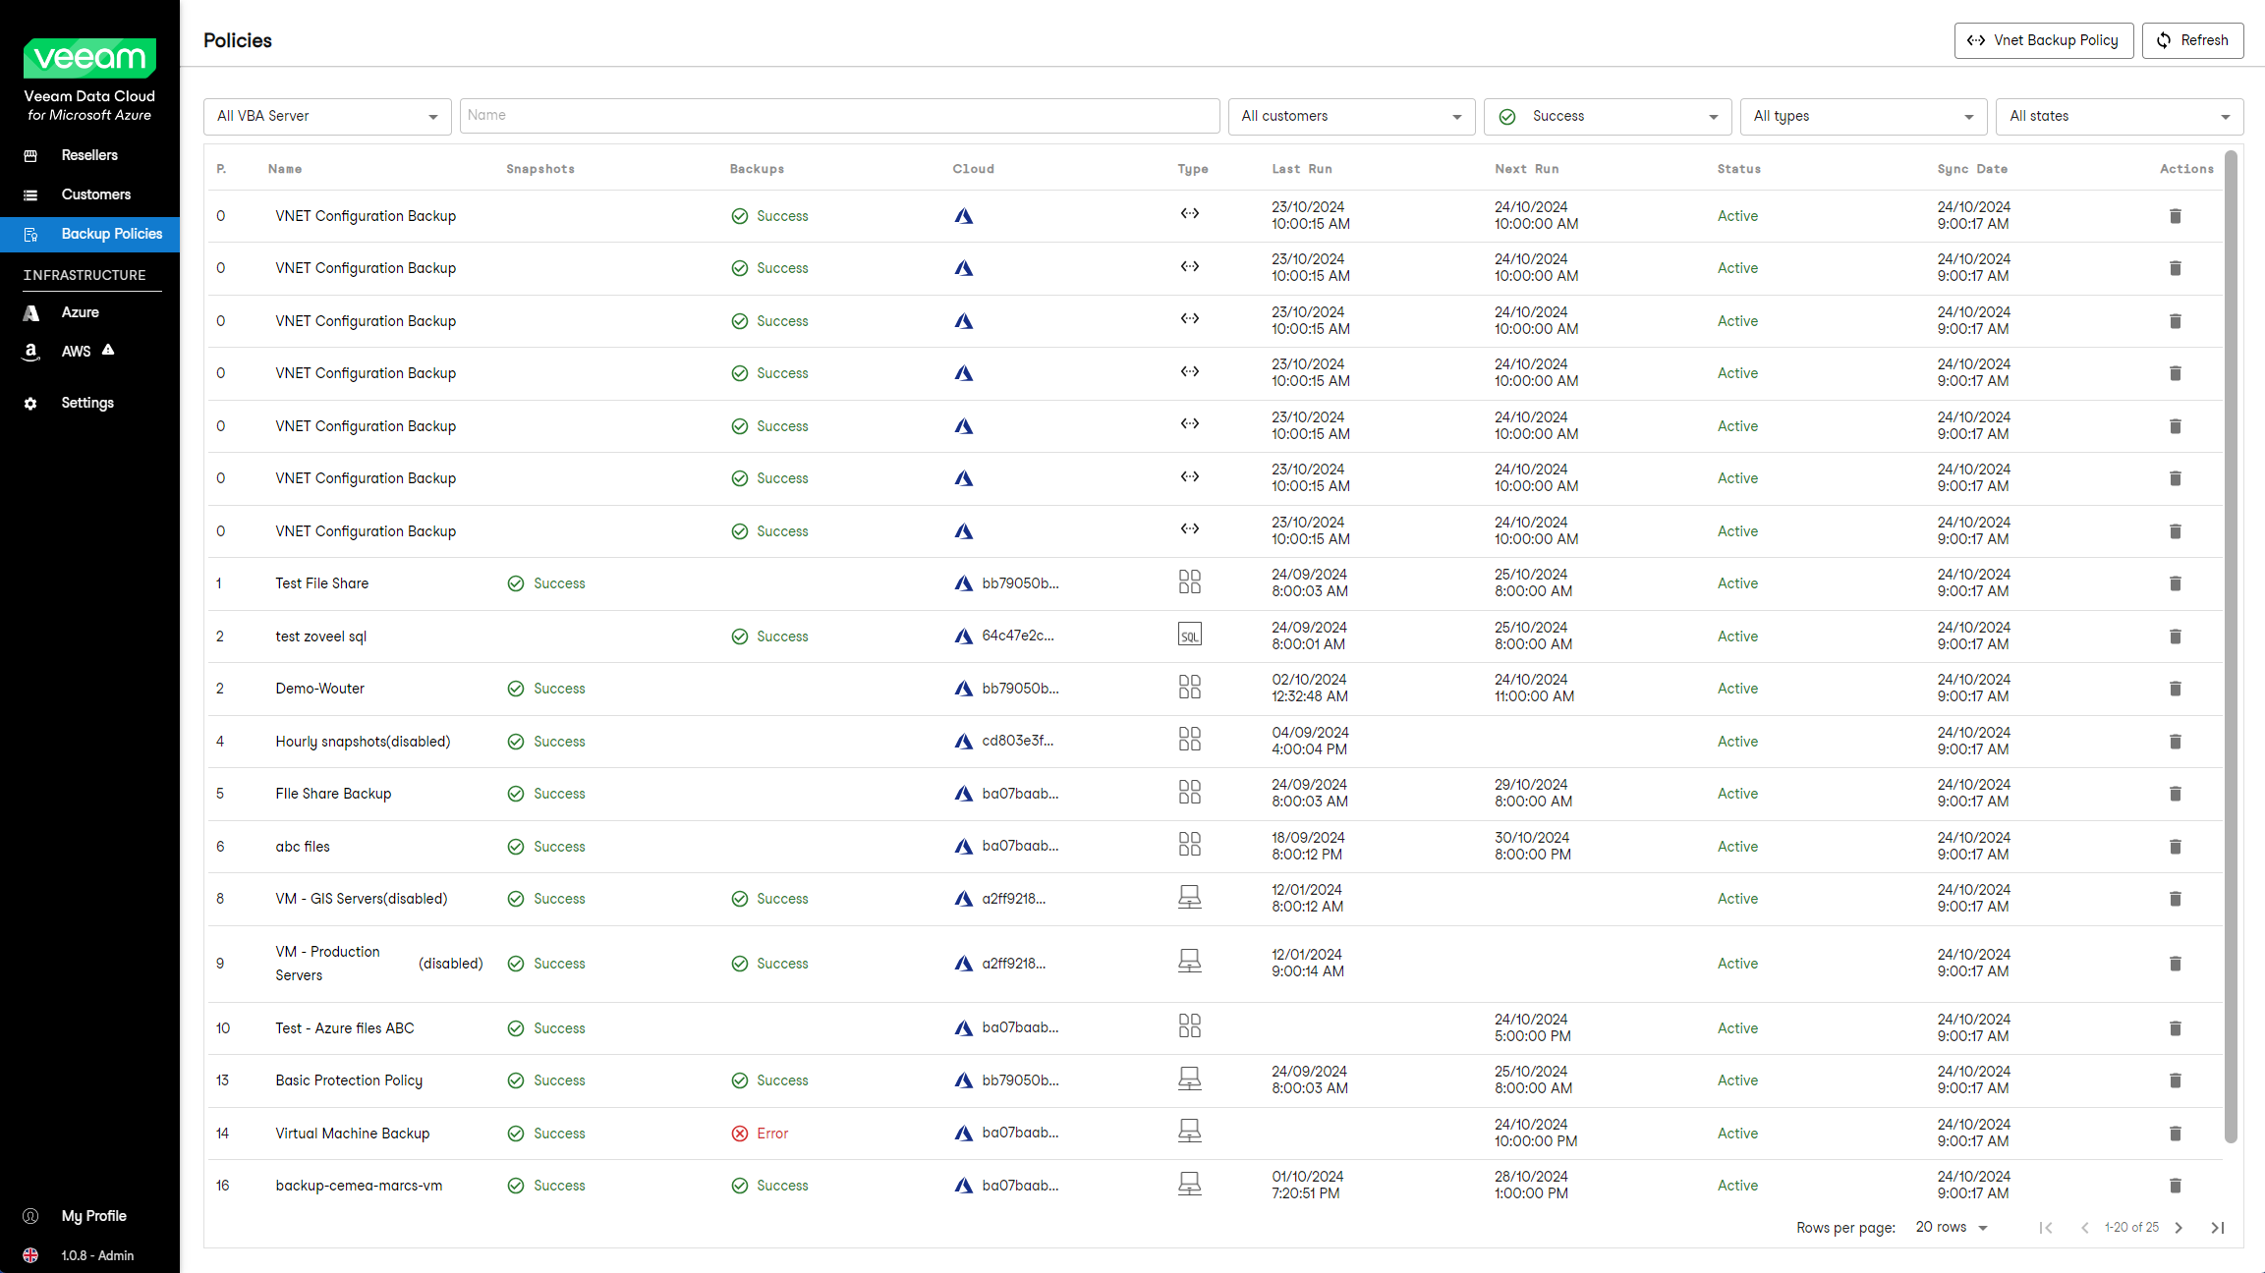Click the name Virtual Machine Backup

point(352,1134)
